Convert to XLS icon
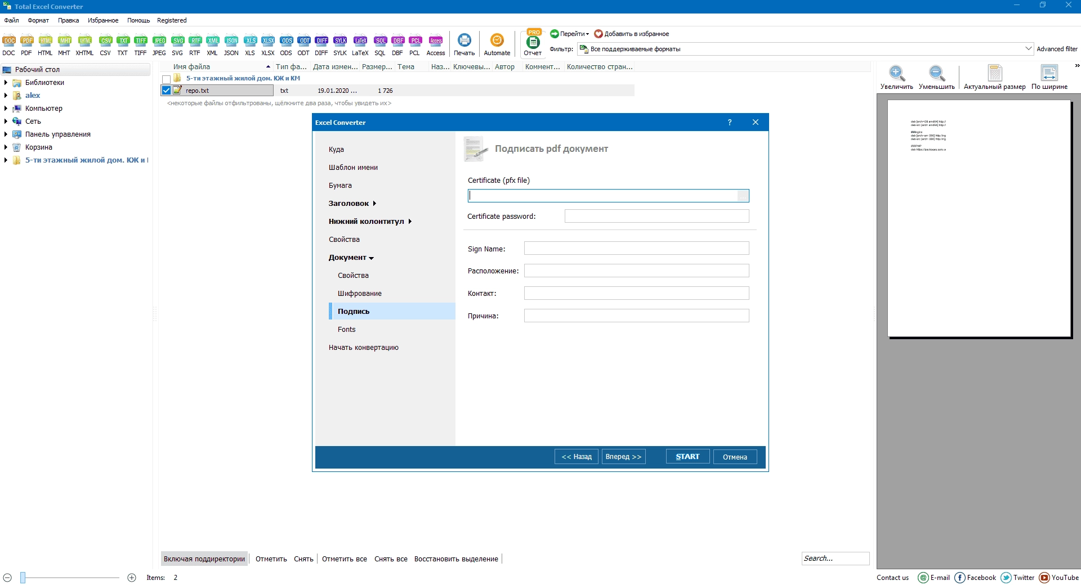Image resolution: width=1081 pixels, height=585 pixels. [250, 45]
